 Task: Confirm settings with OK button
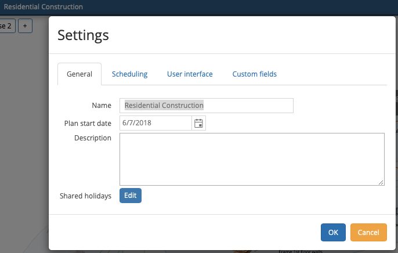(x=333, y=233)
